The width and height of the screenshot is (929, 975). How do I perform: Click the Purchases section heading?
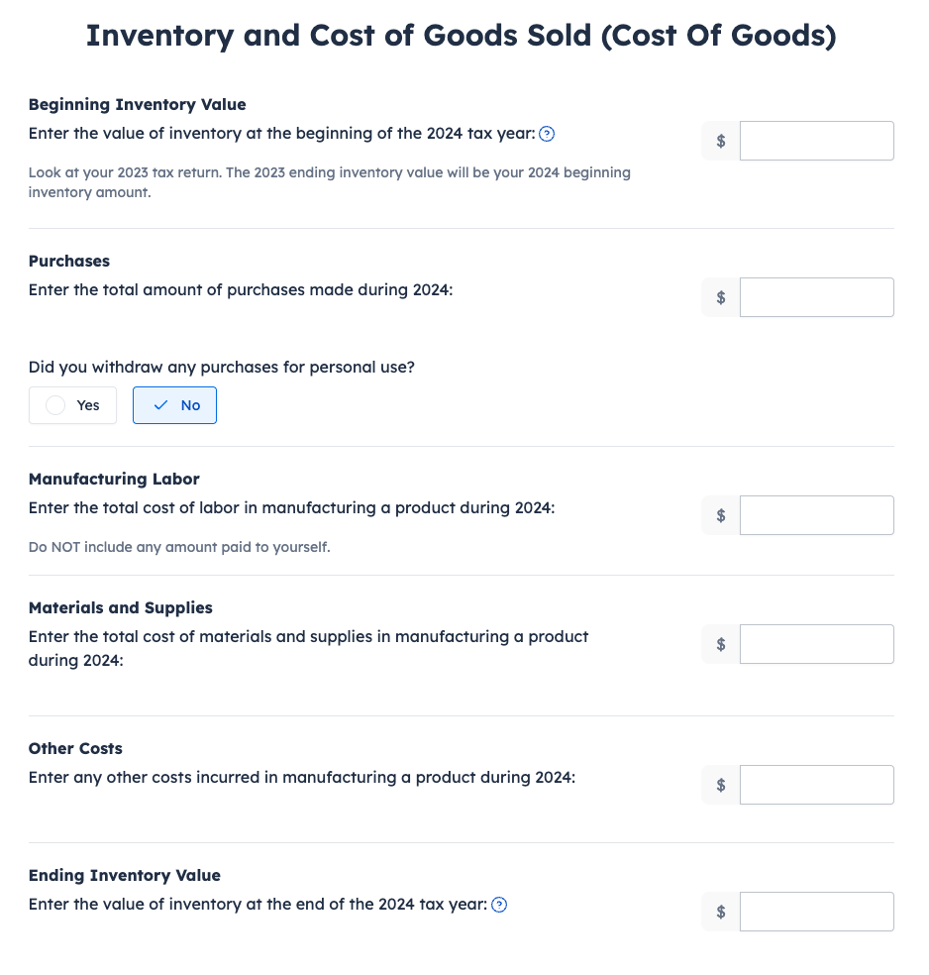pyautogui.click(x=69, y=262)
